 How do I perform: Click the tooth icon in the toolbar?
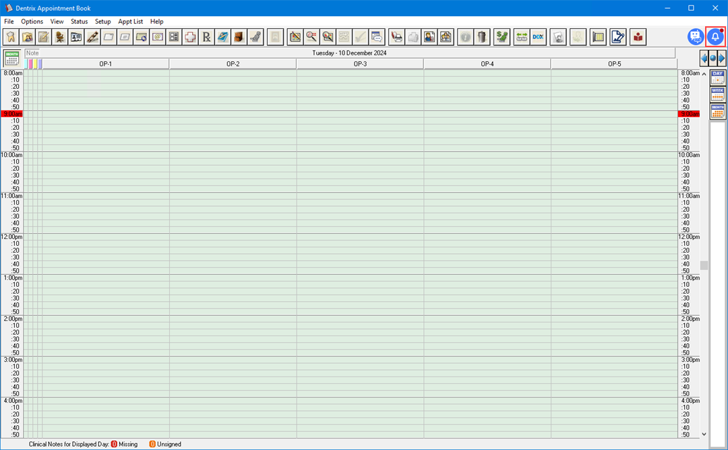[x=11, y=37]
